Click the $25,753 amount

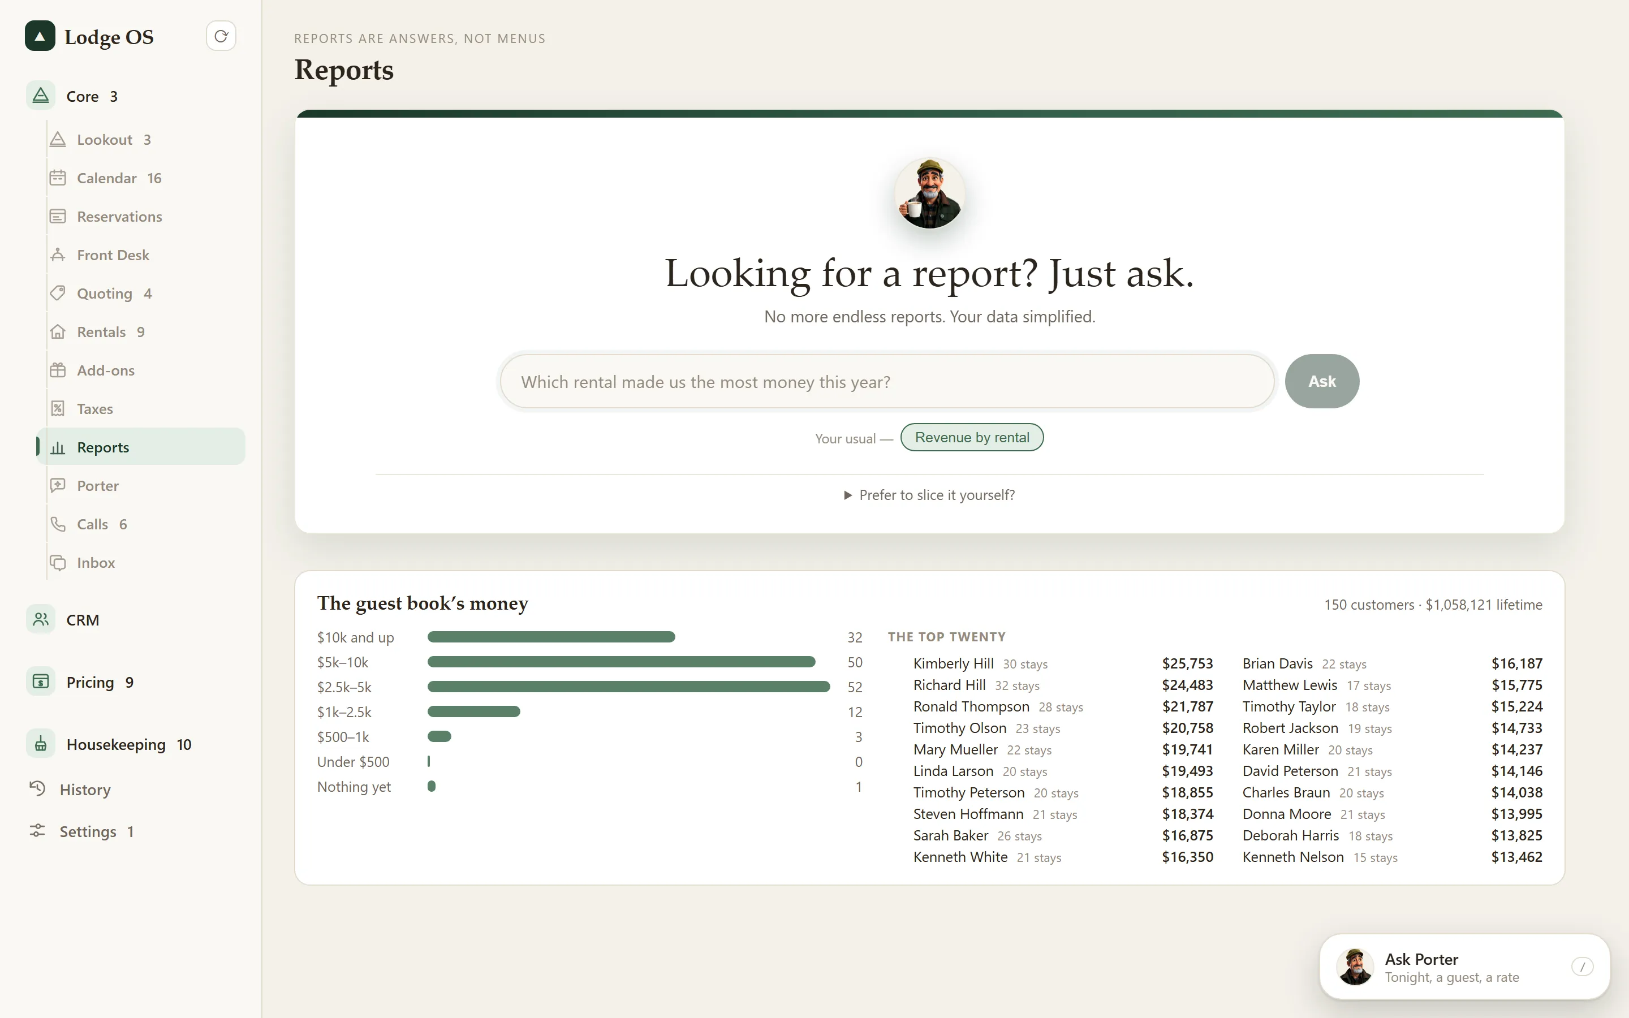coord(1187,663)
